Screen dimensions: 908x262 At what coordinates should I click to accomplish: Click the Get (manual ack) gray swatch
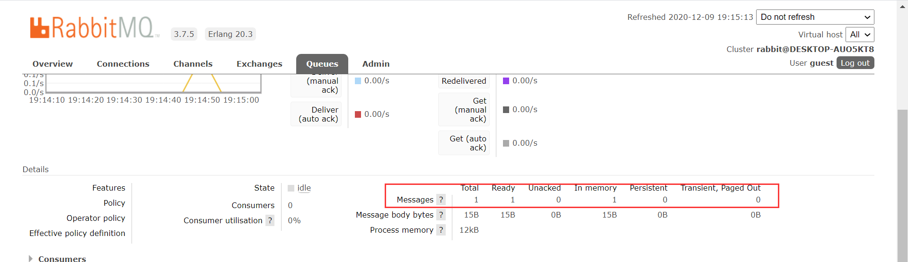pos(506,110)
